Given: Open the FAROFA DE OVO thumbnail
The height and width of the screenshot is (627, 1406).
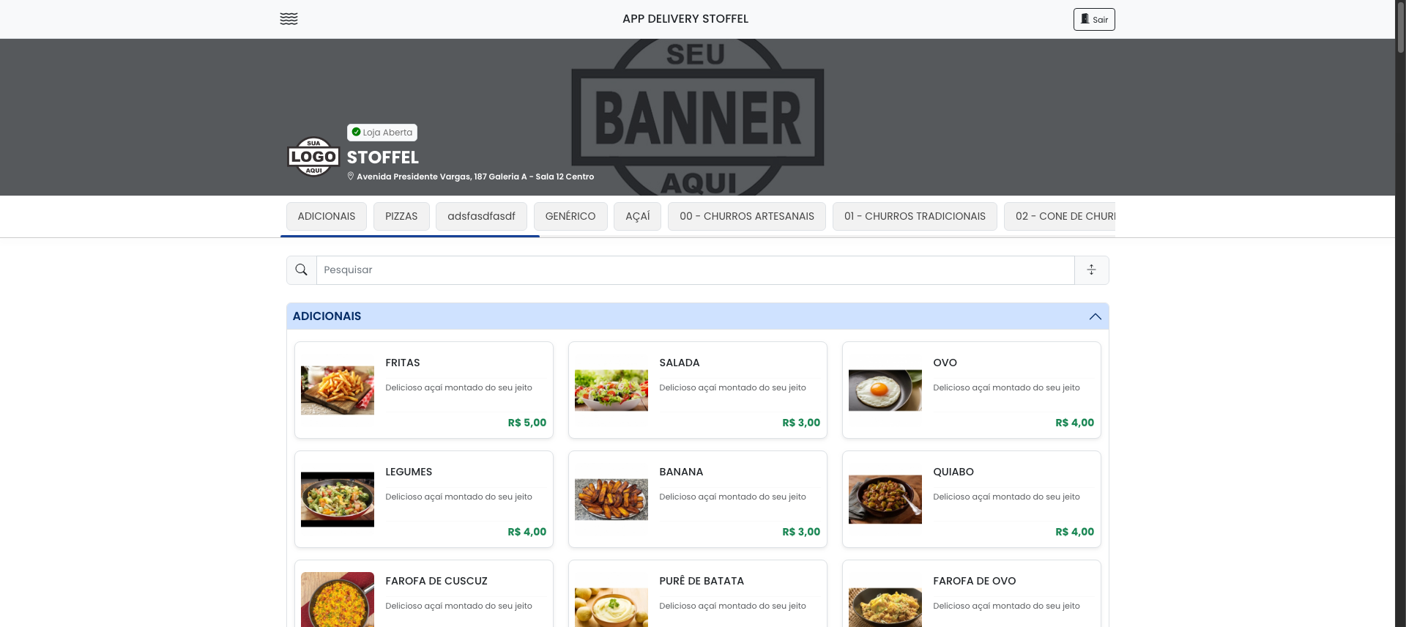Looking at the screenshot, I should click(885, 607).
